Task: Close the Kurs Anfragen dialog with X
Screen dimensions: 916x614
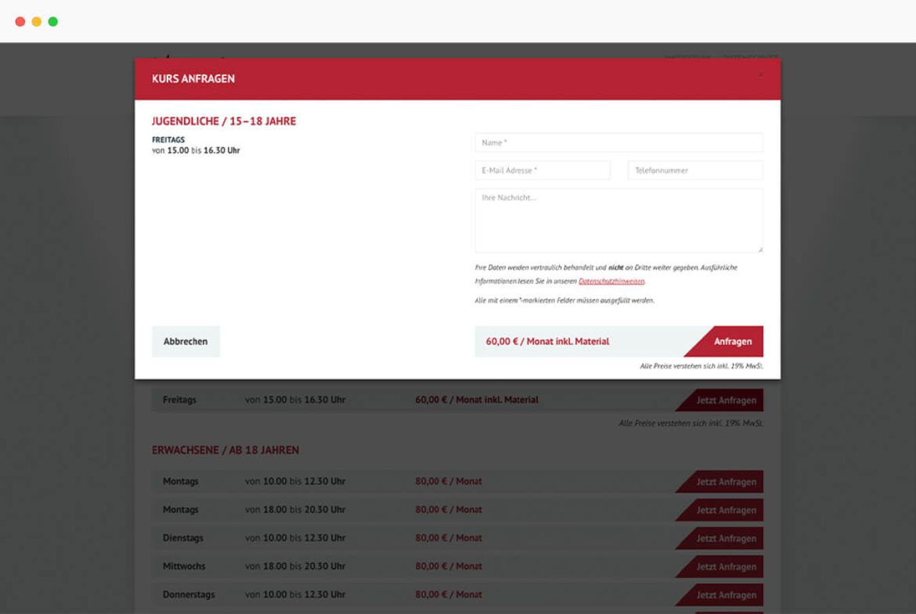Action: 761,75
